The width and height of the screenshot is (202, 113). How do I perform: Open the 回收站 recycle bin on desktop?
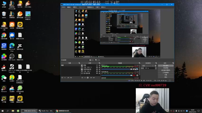tap(4, 15)
